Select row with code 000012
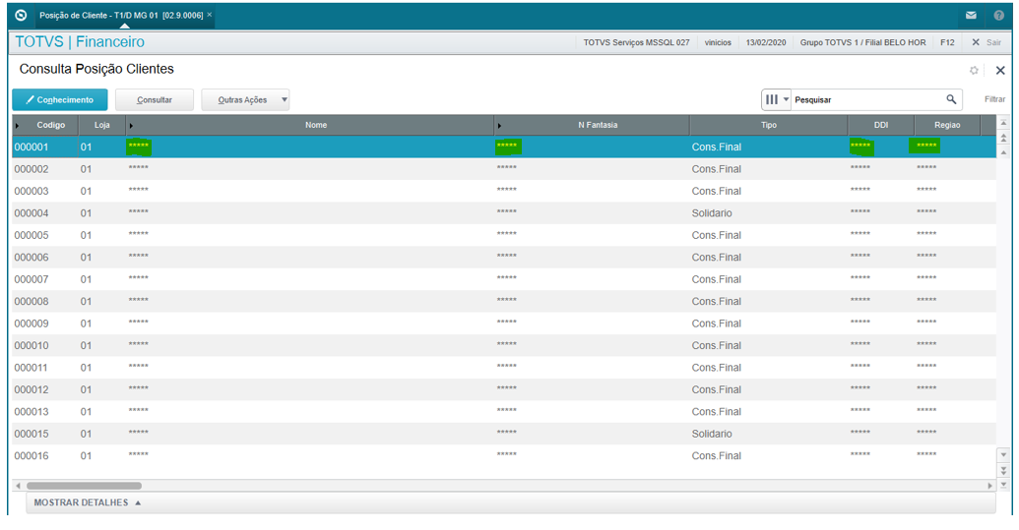The height and width of the screenshot is (530, 1019). click(504, 389)
